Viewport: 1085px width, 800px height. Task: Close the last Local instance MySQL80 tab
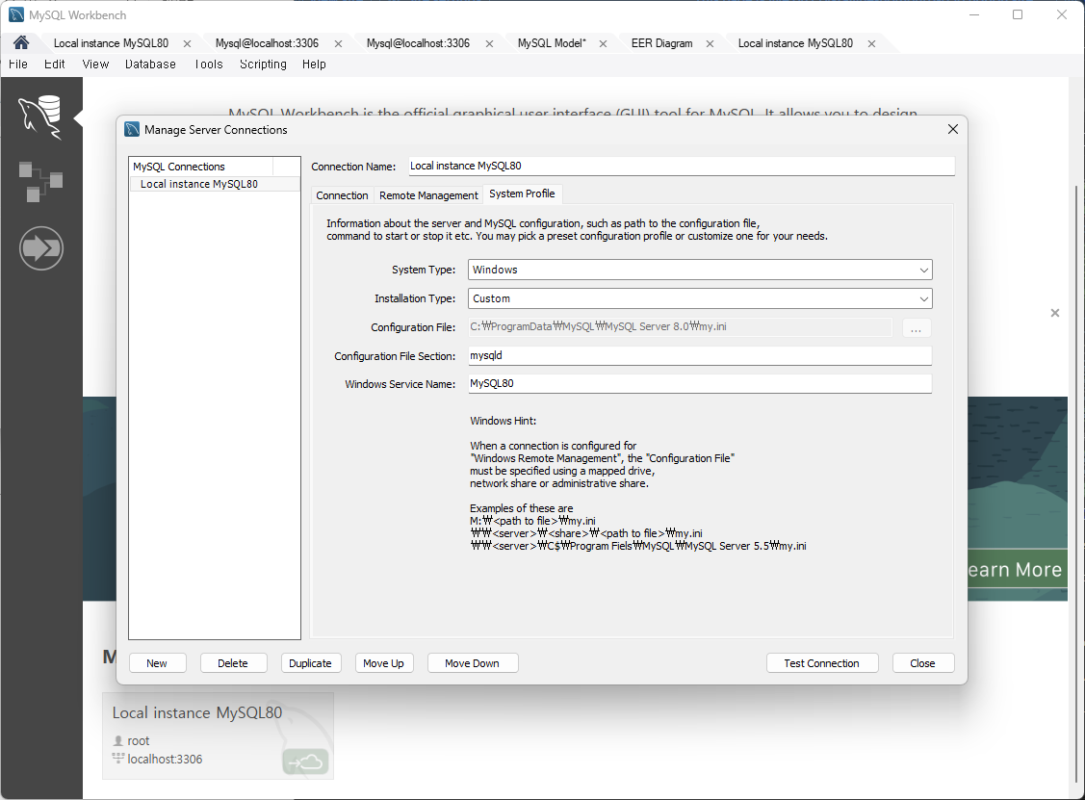pos(871,43)
